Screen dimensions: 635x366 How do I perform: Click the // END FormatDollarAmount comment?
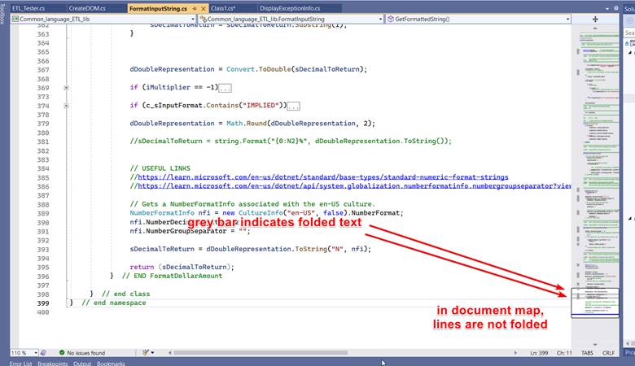[172, 276]
